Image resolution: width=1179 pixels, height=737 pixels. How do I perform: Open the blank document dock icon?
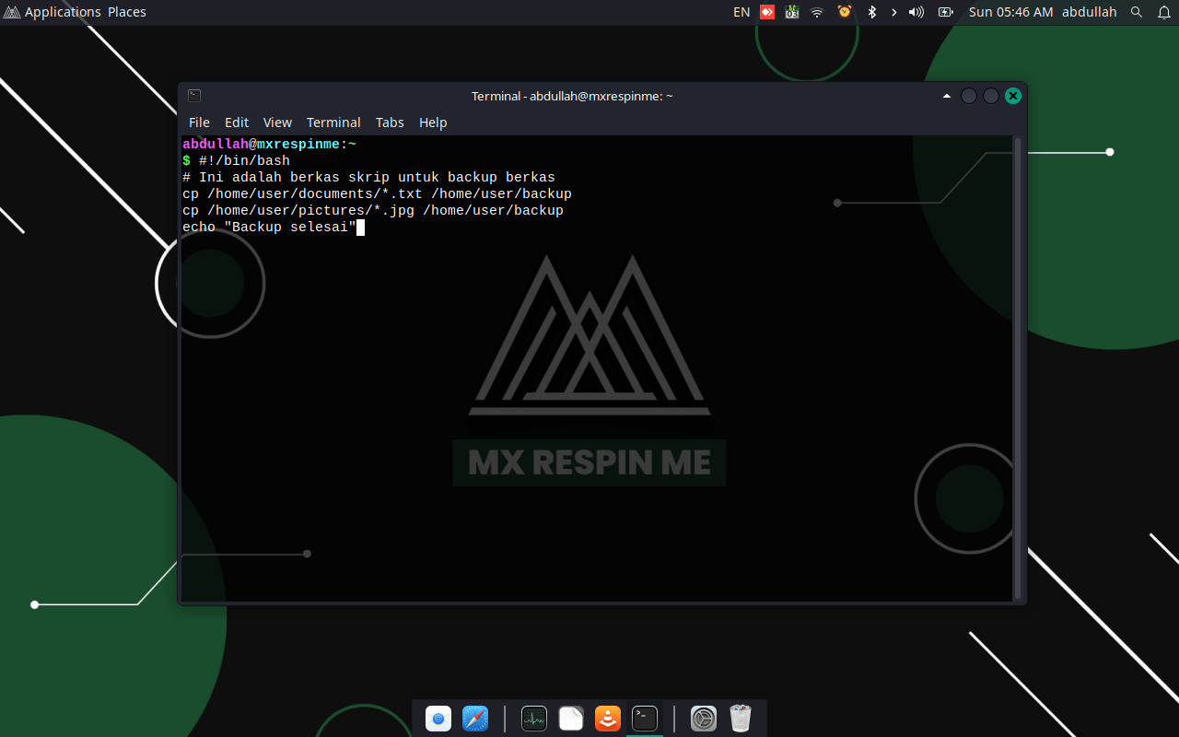571,718
